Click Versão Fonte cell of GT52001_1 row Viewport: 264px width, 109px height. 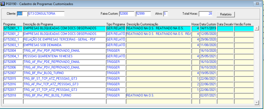(x=244, y=29)
